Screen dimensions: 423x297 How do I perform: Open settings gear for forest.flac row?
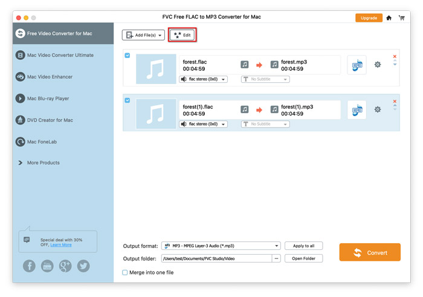click(378, 65)
